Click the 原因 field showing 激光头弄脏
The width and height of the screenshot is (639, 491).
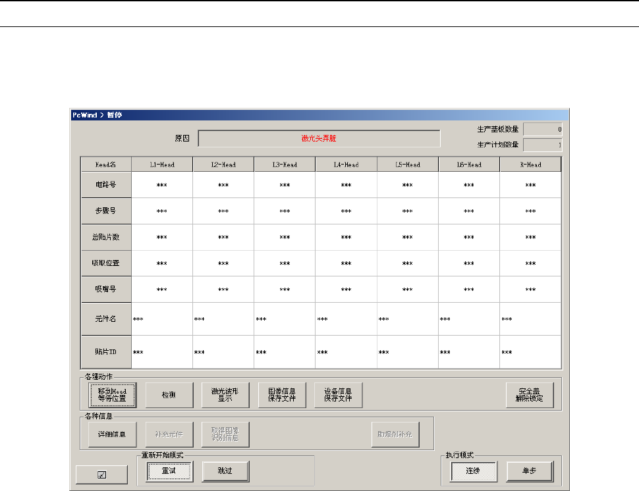point(319,139)
